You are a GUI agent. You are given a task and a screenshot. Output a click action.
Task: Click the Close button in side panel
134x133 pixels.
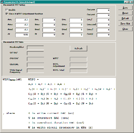click(125, 29)
